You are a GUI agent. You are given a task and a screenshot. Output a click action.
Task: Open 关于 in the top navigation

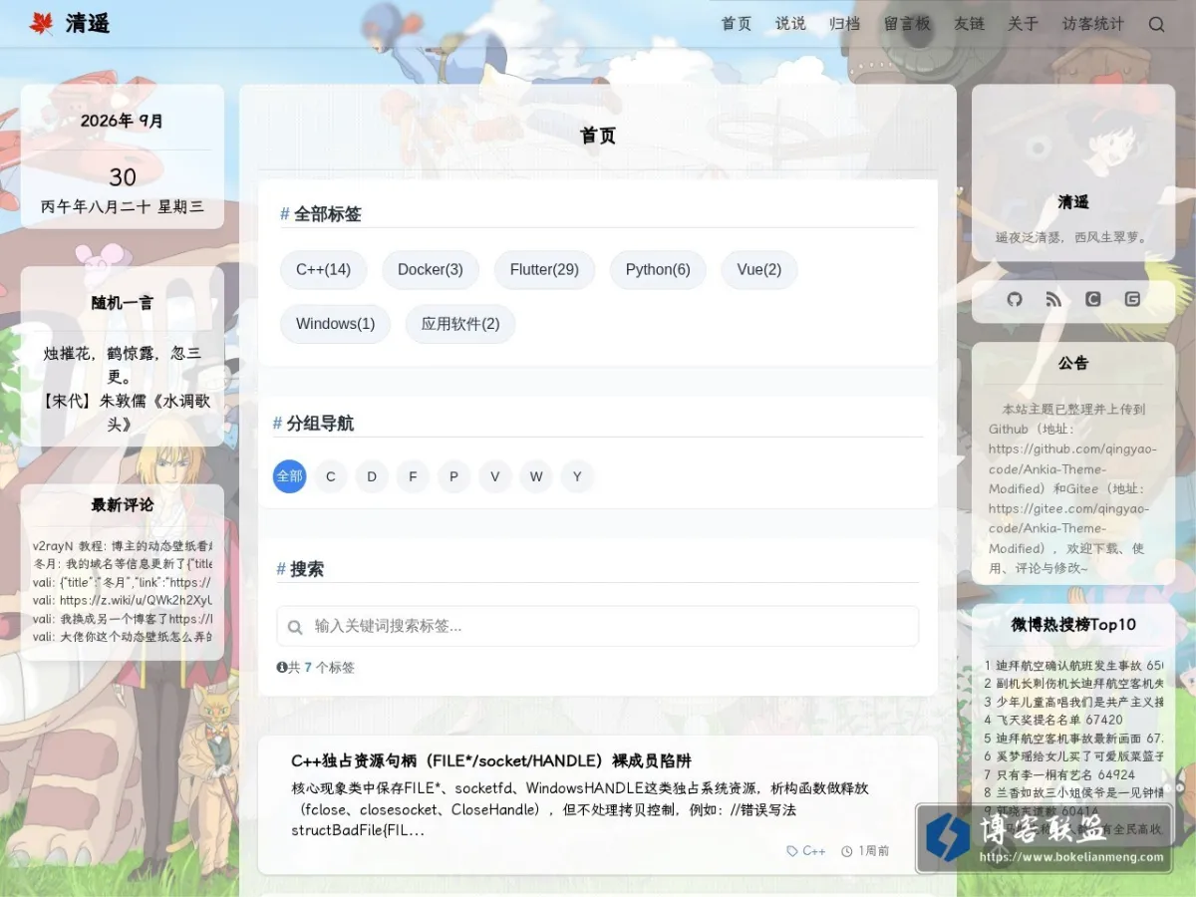coord(1023,24)
